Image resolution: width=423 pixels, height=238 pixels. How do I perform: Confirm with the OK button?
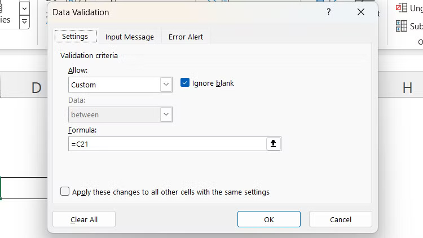pos(268,219)
